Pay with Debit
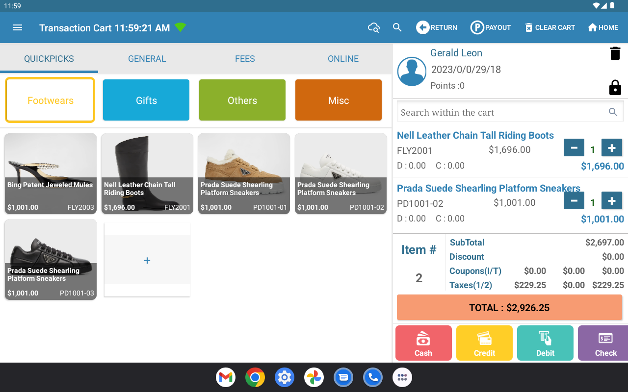This screenshot has height=392, width=628. click(545, 343)
